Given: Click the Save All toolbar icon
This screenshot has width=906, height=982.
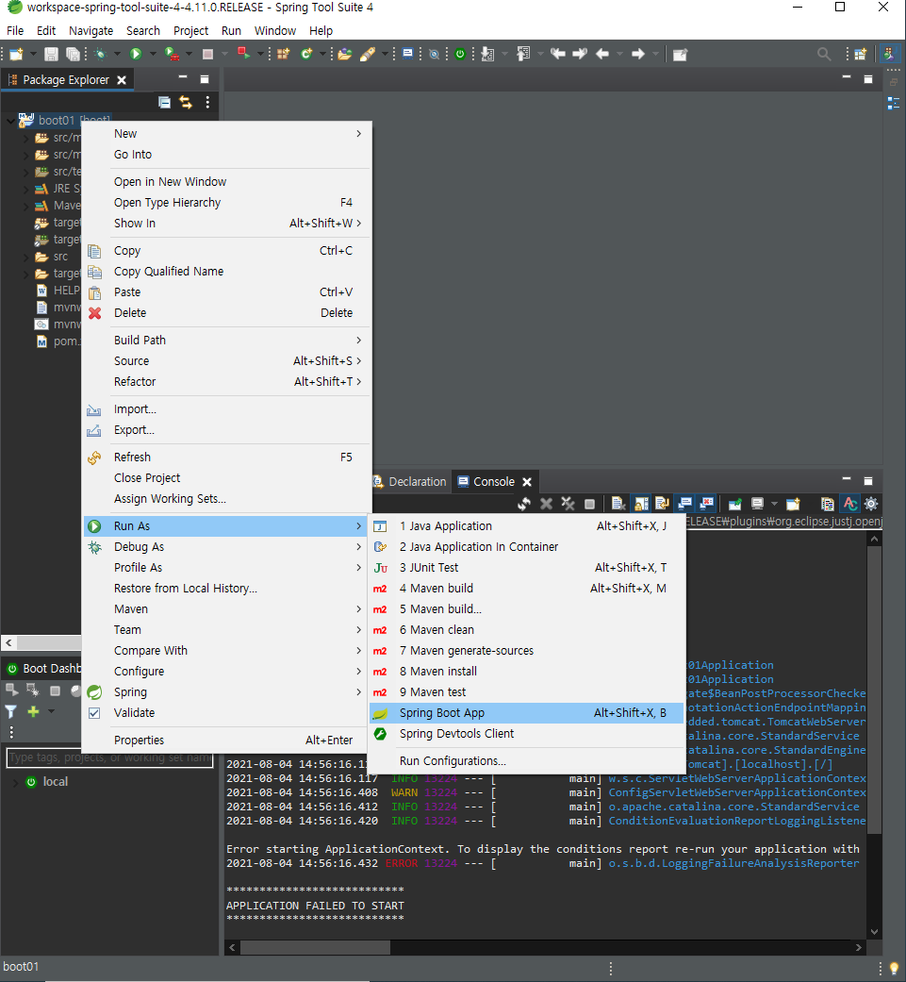Looking at the screenshot, I should pos(73,55).
